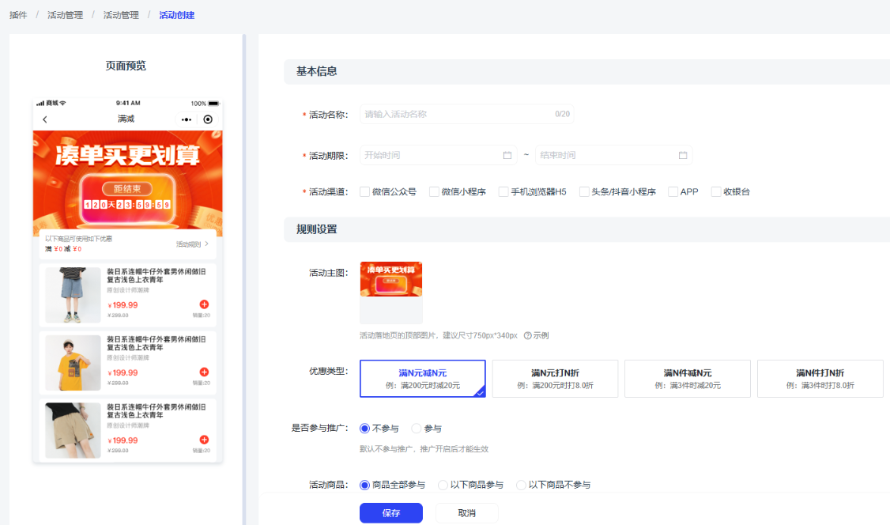Click the 活动名称 input field
890x525 pixels.
[457, 114]
